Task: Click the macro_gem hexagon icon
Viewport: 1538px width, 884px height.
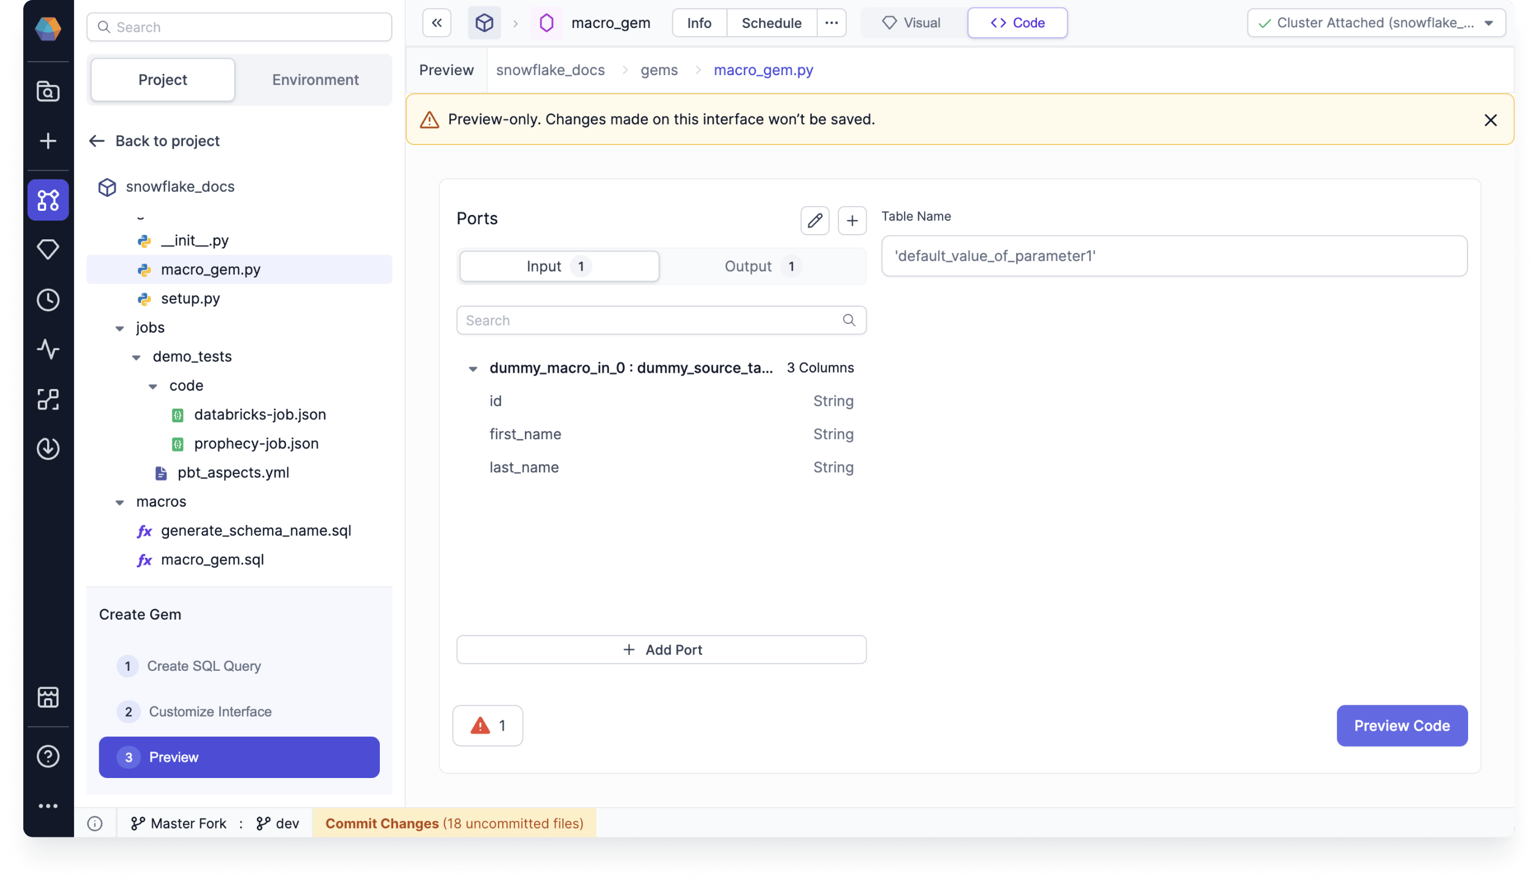Action: tap(546, 23)
